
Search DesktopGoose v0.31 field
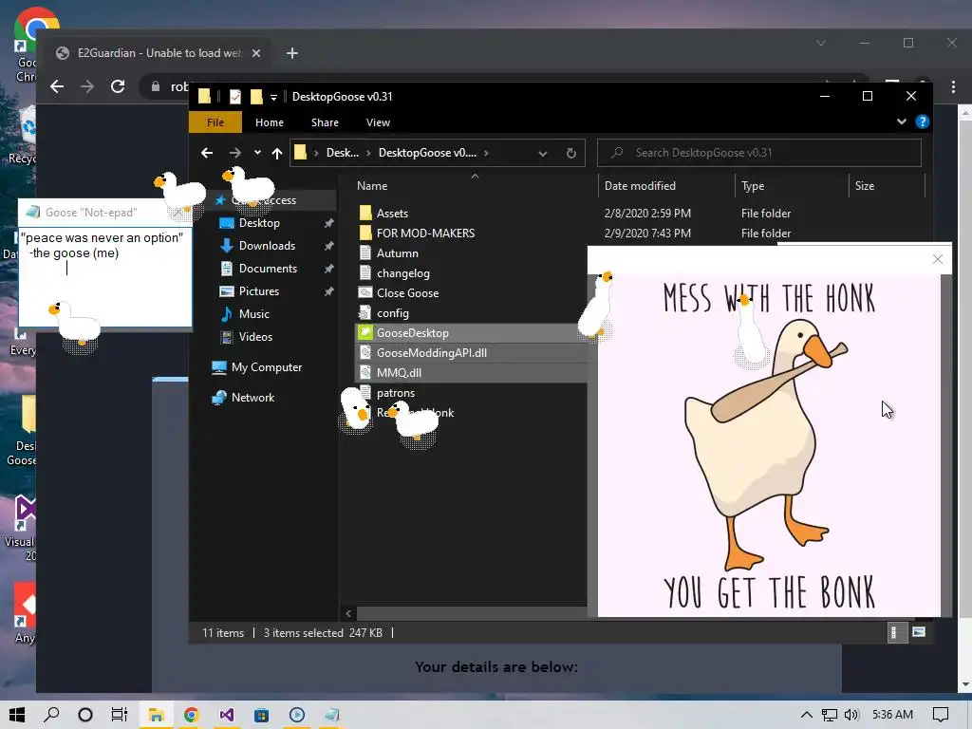click(759, 153)
